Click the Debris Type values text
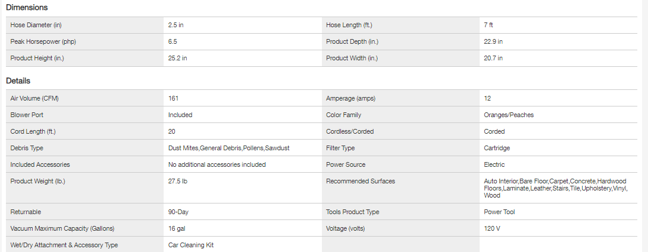648x252 pixels. click(229, 148)
